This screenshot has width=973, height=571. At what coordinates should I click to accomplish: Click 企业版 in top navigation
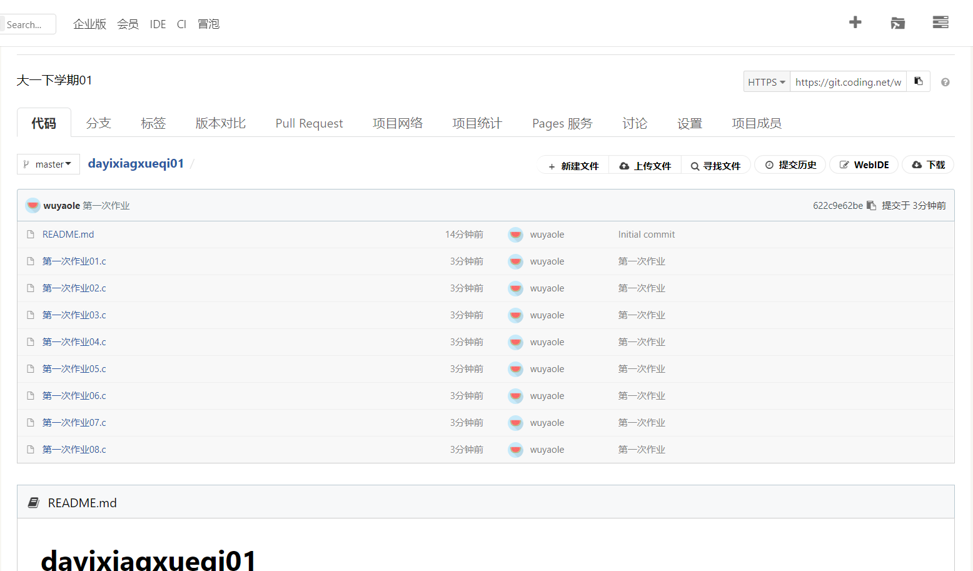pyautogui.click(x=89, y=24)
